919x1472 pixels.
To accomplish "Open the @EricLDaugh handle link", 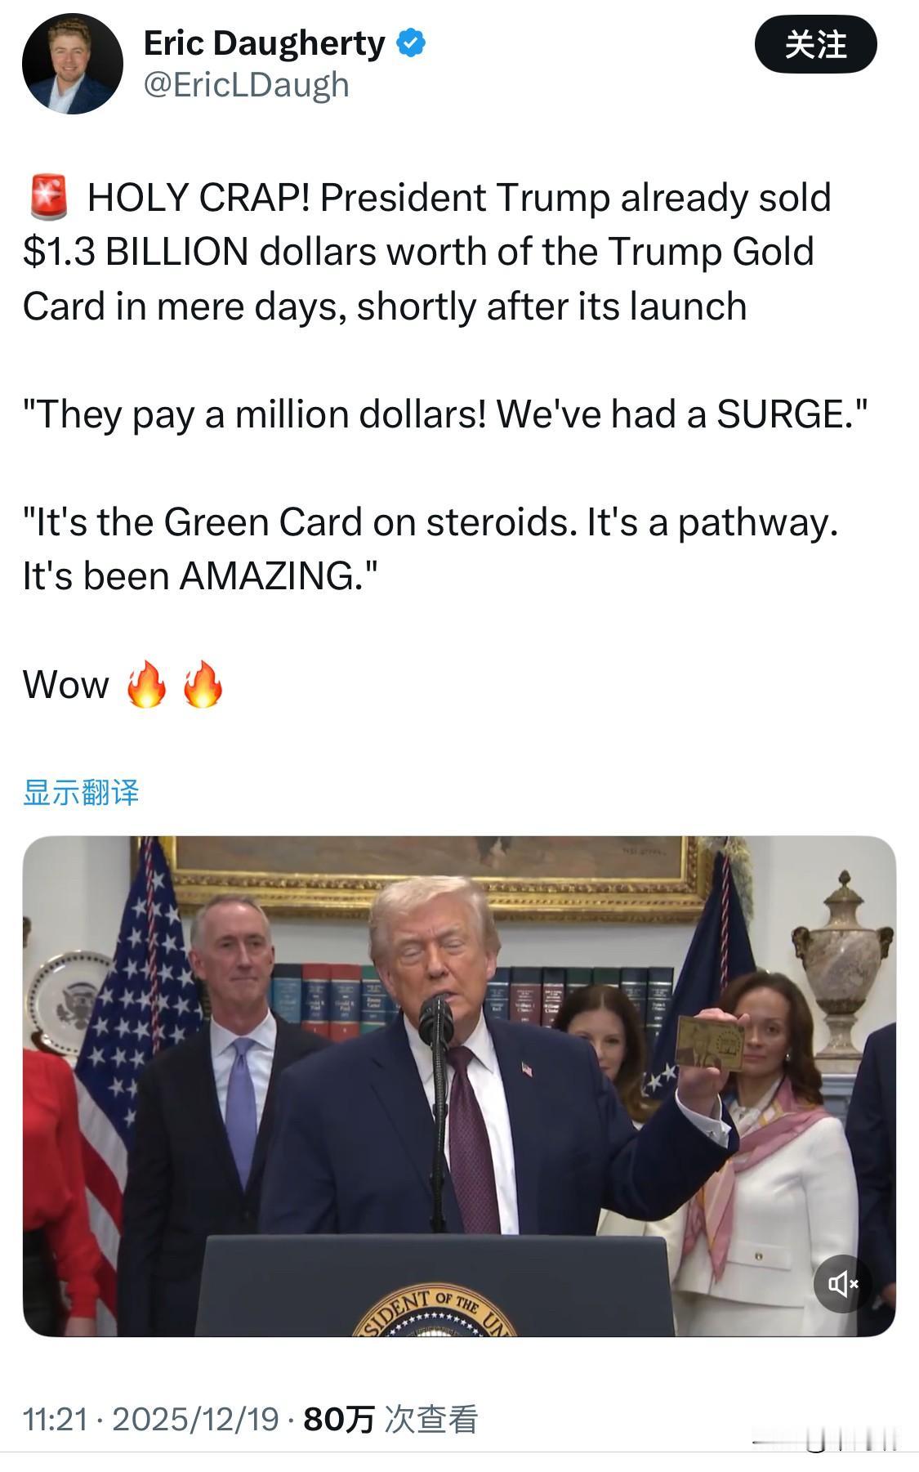I will (x=247, y=85).
